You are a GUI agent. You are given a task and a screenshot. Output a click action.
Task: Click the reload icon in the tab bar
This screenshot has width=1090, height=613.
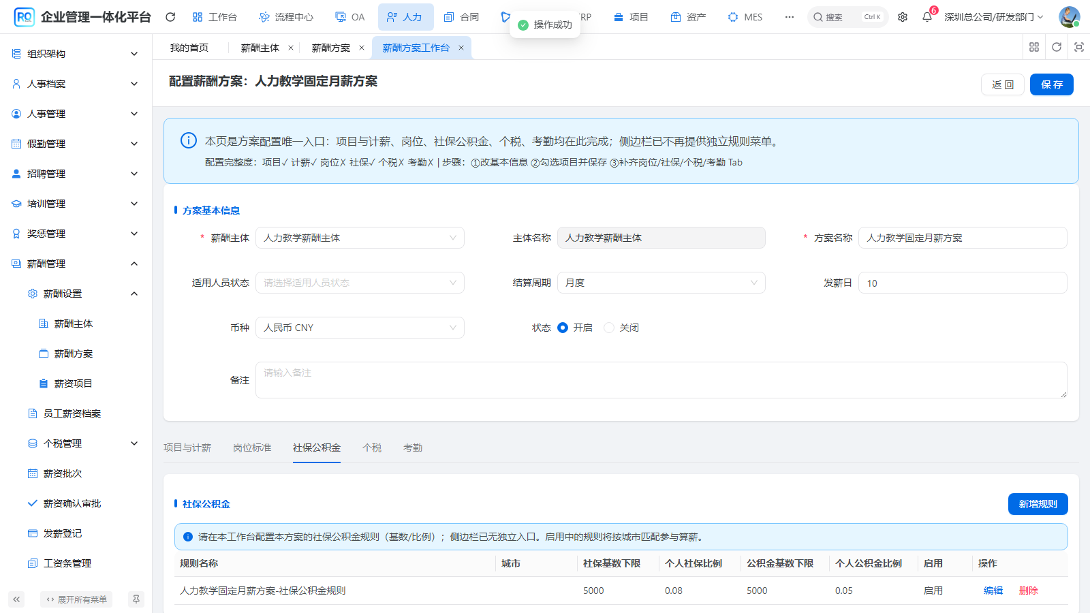pos(1057,47)
